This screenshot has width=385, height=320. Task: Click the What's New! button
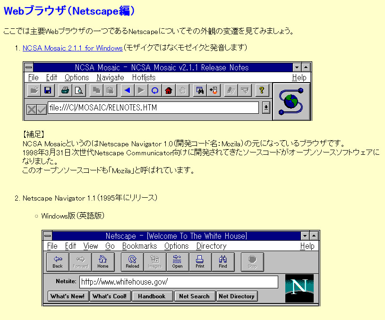click(x=68, y=296)
